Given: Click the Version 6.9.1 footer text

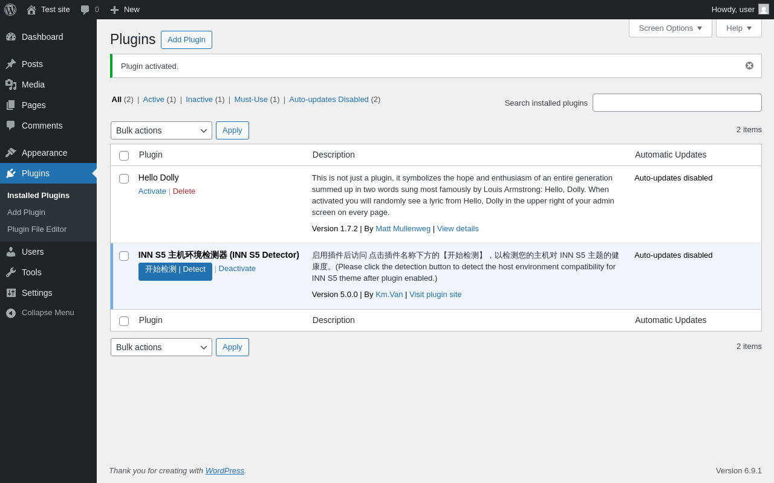Looking at the screenshot, I should (739, 471).
